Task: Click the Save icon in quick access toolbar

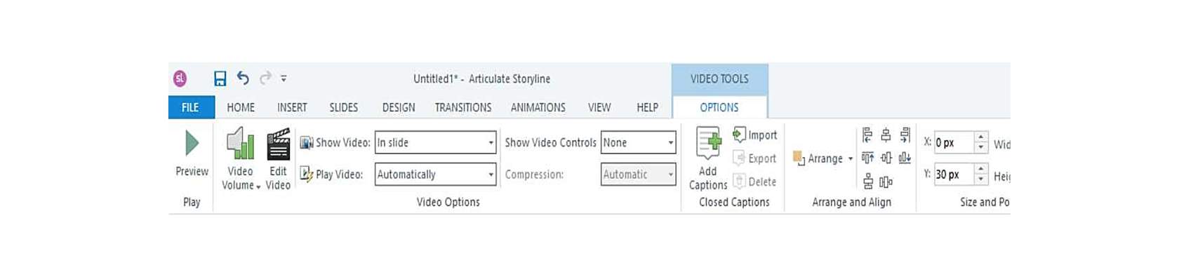Action: tap(220, 79)
